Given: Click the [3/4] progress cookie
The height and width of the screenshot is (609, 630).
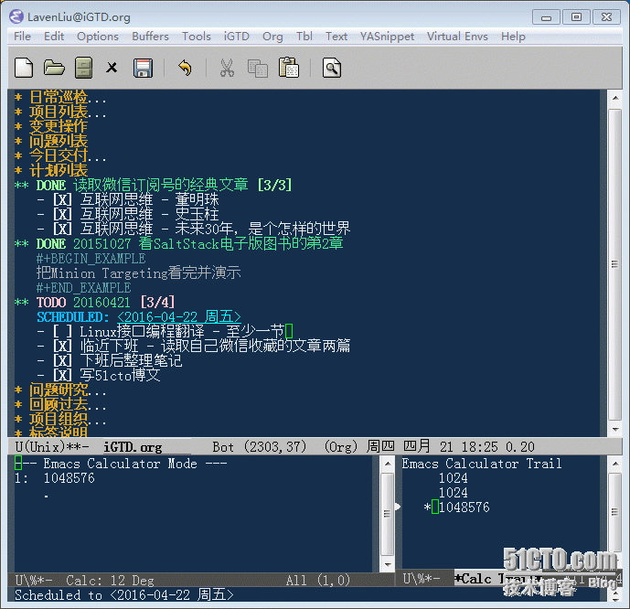Looking at the screenshot, I should click(x=157, y=303).
